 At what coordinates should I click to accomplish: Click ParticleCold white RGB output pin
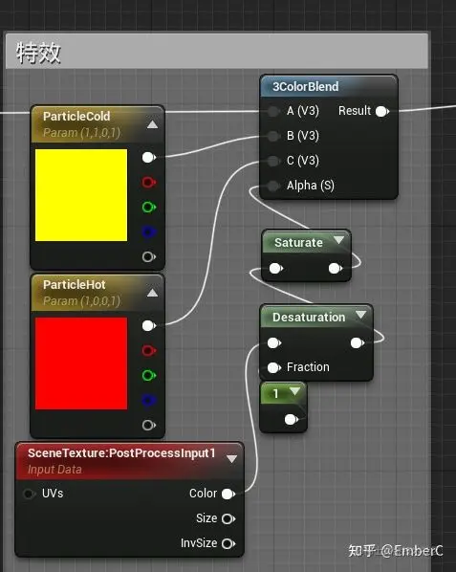(148, 158)
